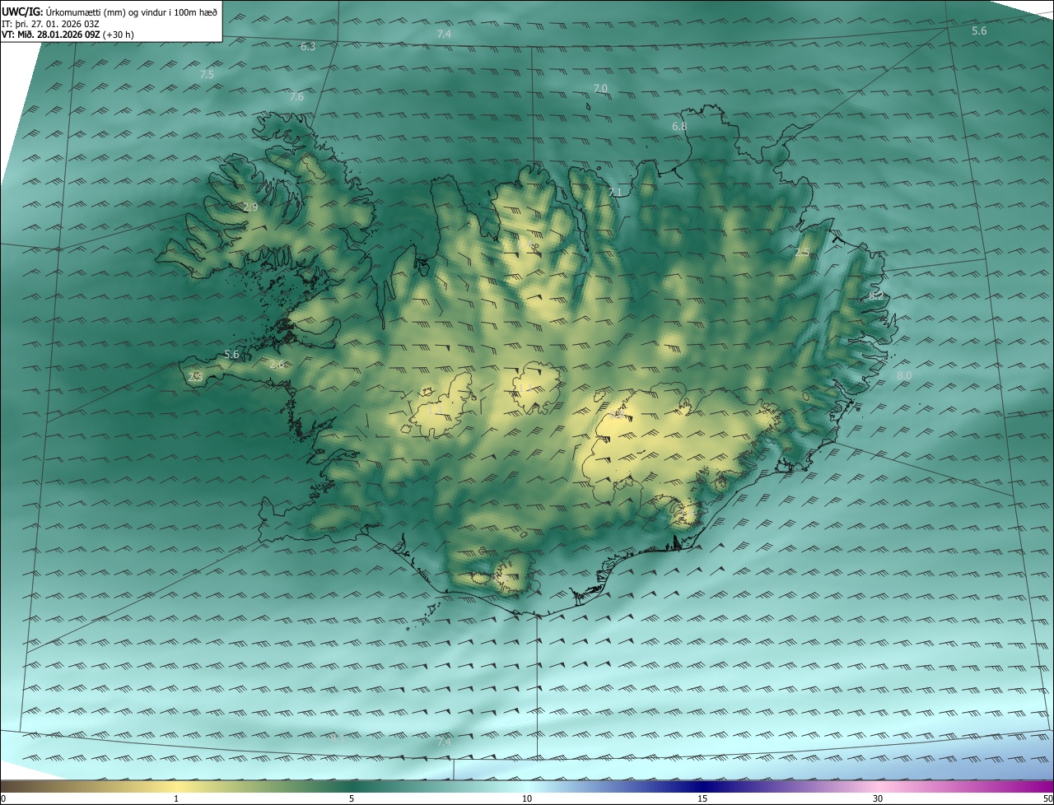Click the colorbar tick label 15

click(702, 798)
